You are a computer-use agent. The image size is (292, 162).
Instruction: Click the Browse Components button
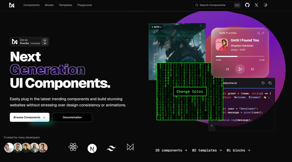[x=30, y=117]
